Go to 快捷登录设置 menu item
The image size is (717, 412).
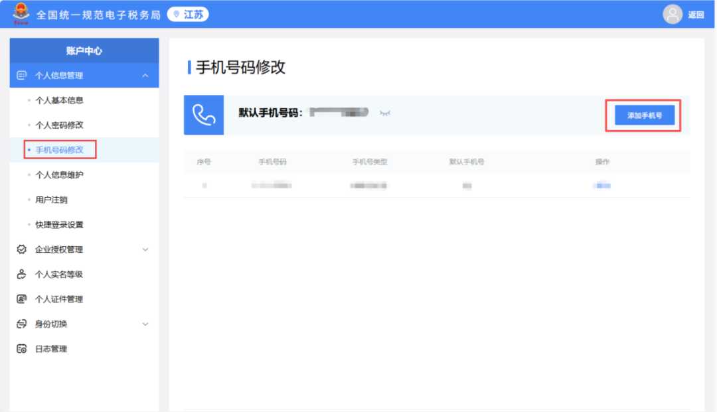coord(59,225)
